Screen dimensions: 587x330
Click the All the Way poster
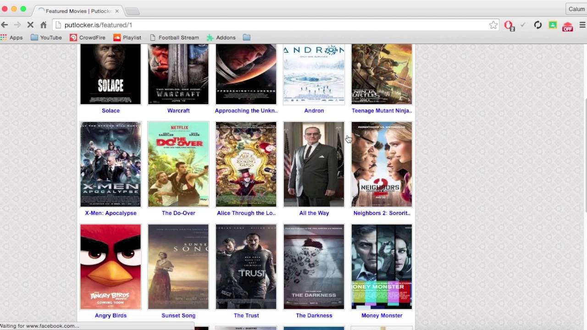click(x=314, y=165)
